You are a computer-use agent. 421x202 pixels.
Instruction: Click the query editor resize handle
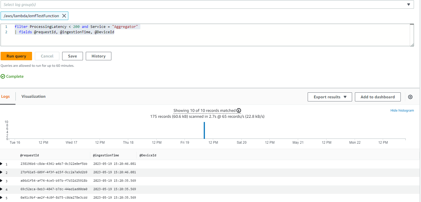tap(412, 45)
